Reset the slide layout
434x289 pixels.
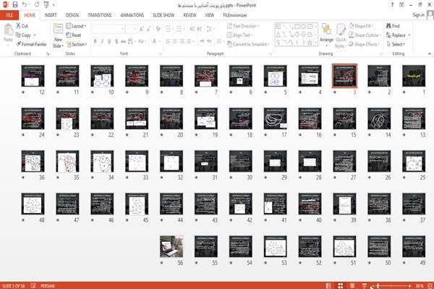74,35
